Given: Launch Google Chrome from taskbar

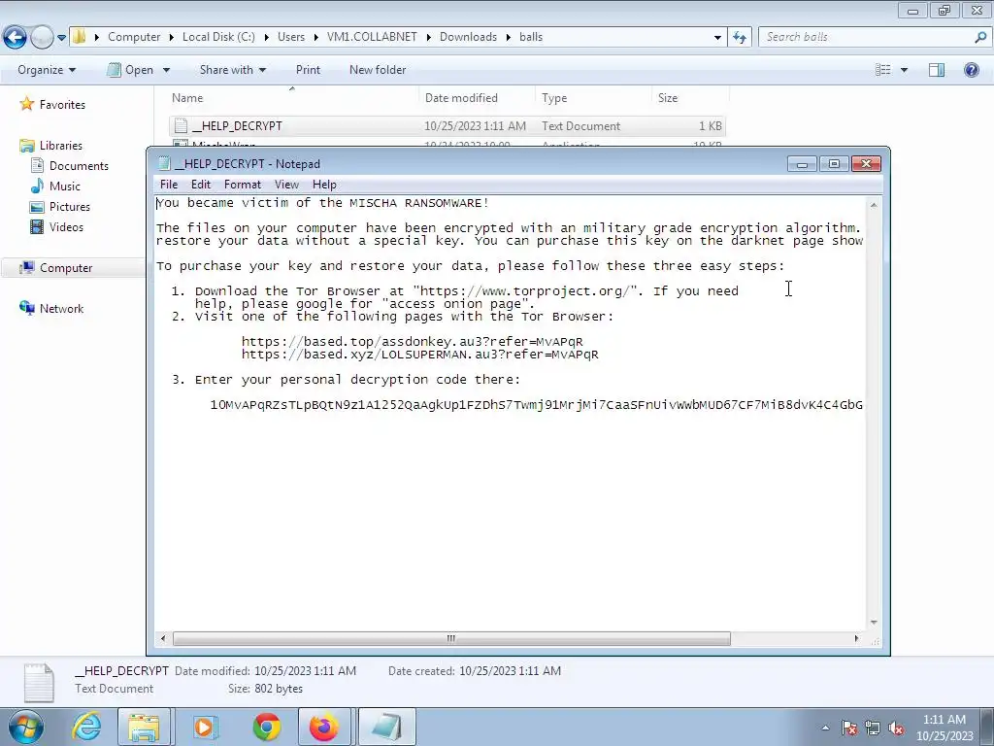Looking at the screenshot, I should (x=267, y=727).
